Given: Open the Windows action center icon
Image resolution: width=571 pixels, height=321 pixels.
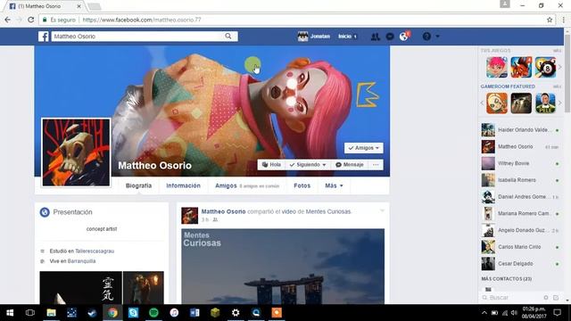Looking at the screenshot, I should (x=557, y=313).
